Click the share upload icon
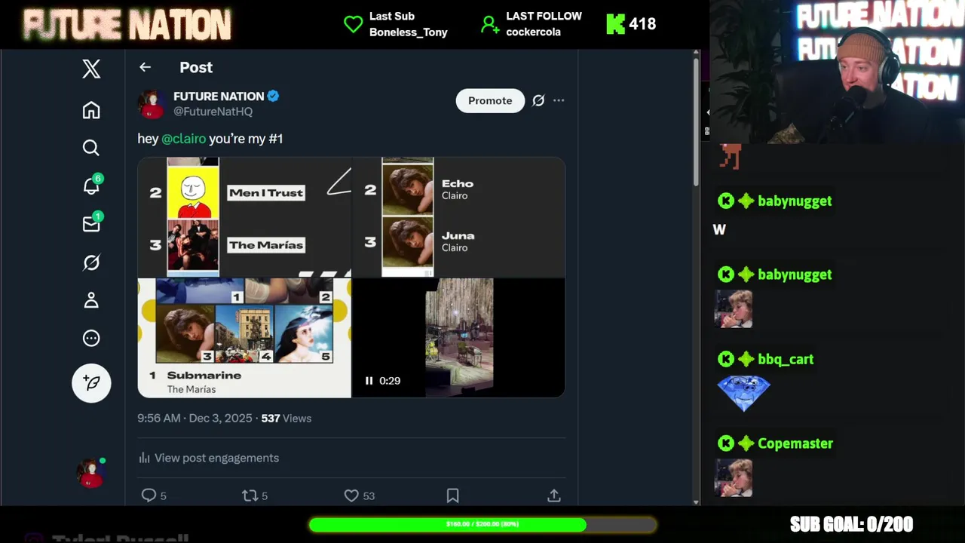 [553, 495]
